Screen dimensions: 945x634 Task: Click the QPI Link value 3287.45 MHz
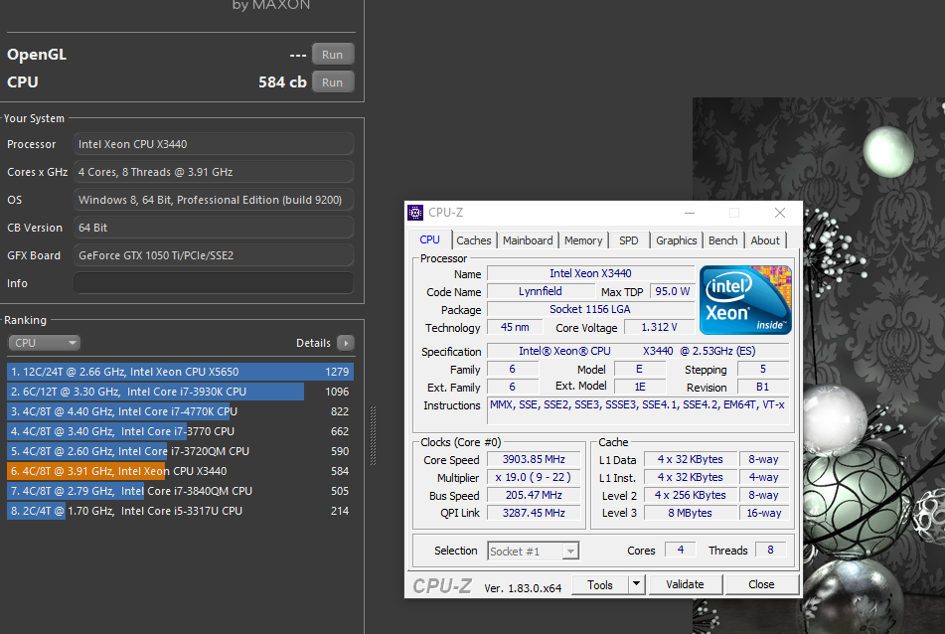click(534, 514)
